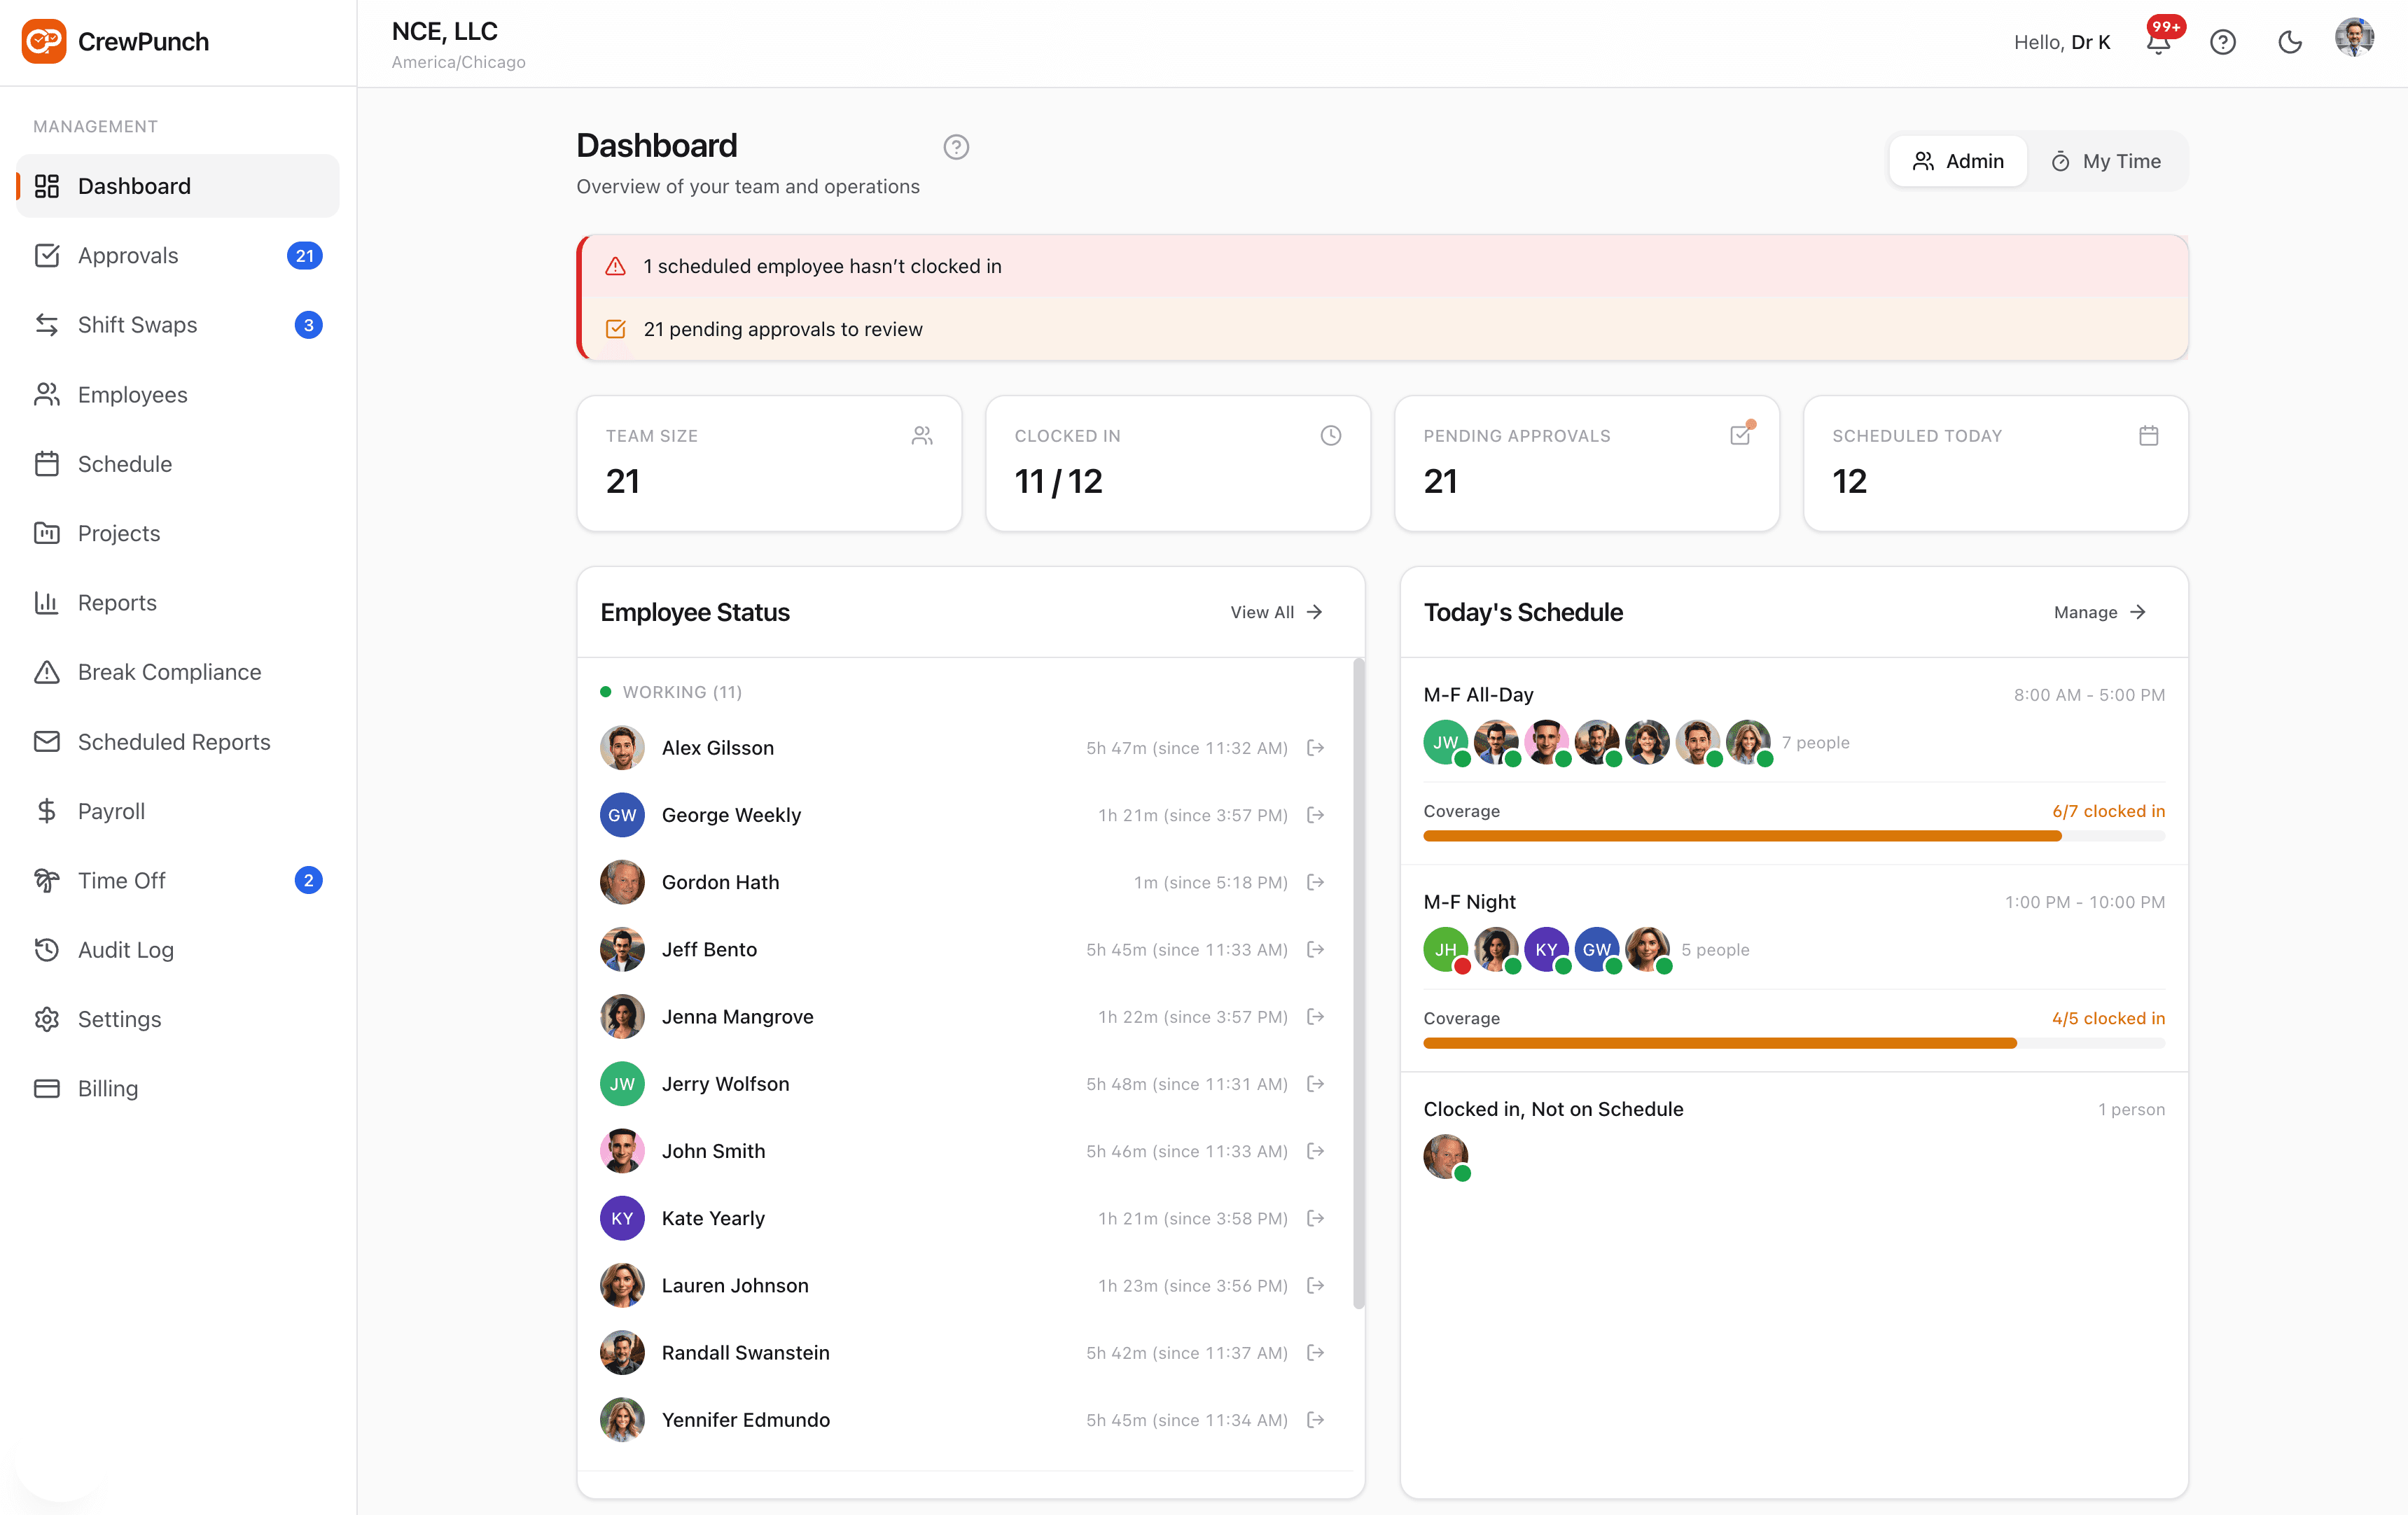The width and height of the screenshot is (2408, 1515).
Task: Toggle dark mode with the moon icon
Action: [x=2290, y=42]
